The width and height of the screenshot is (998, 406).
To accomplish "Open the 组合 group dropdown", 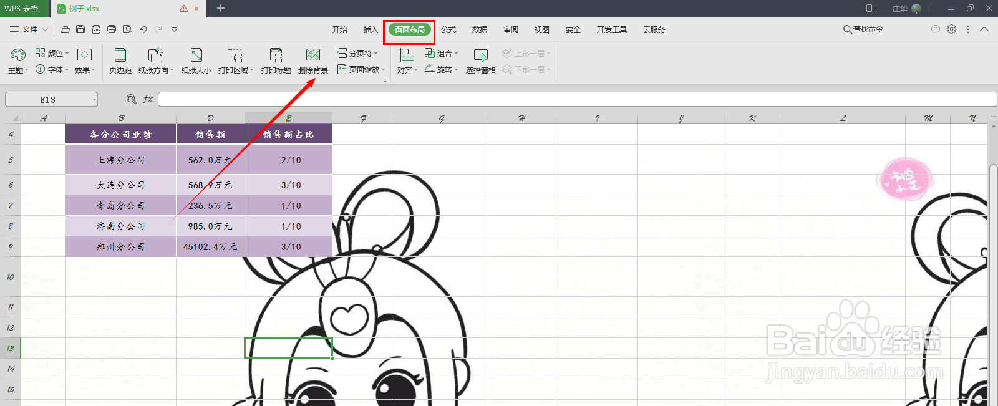I will click(x=442, y=53).
